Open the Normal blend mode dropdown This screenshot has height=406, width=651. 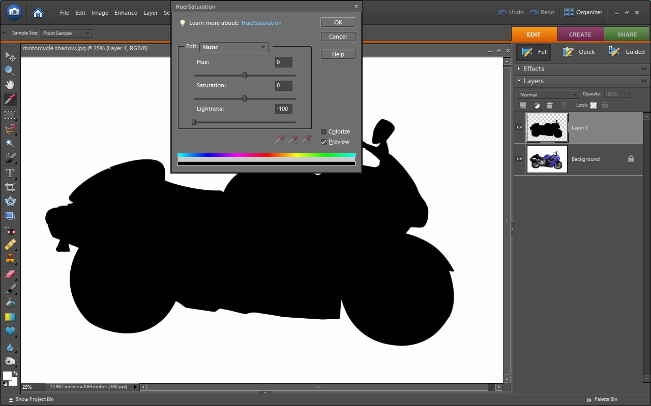coord(548,94)
